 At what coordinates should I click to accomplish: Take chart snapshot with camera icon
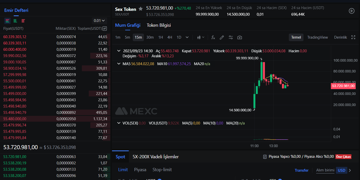coord(239,37)
